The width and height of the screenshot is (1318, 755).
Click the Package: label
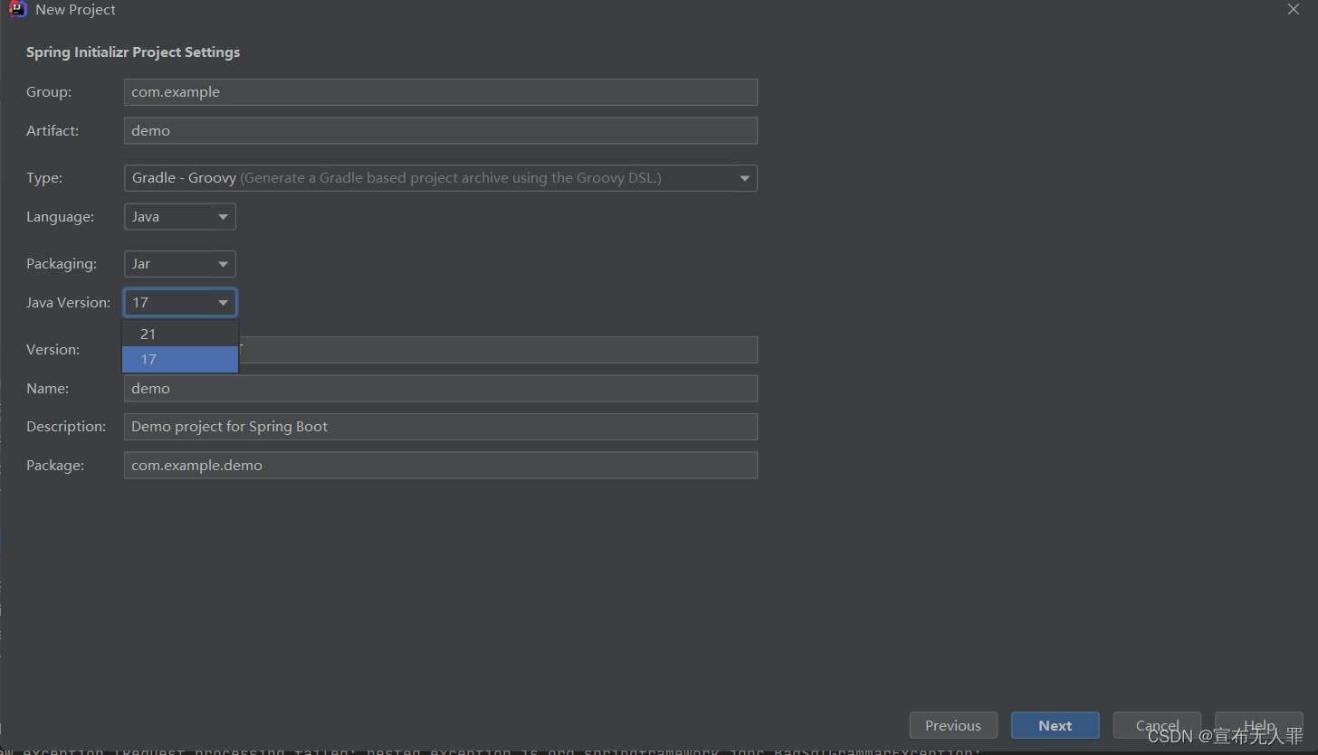(x=55, y=466)
